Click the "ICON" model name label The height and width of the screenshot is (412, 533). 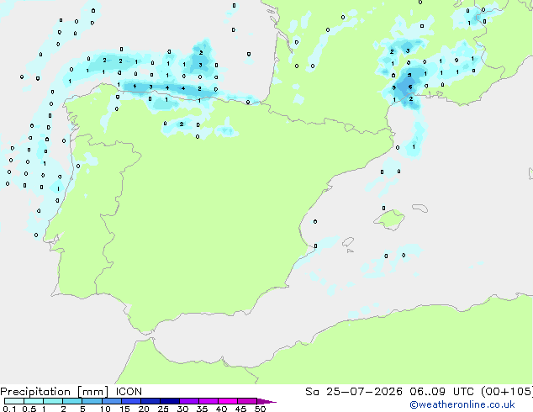tap(129, 392)
